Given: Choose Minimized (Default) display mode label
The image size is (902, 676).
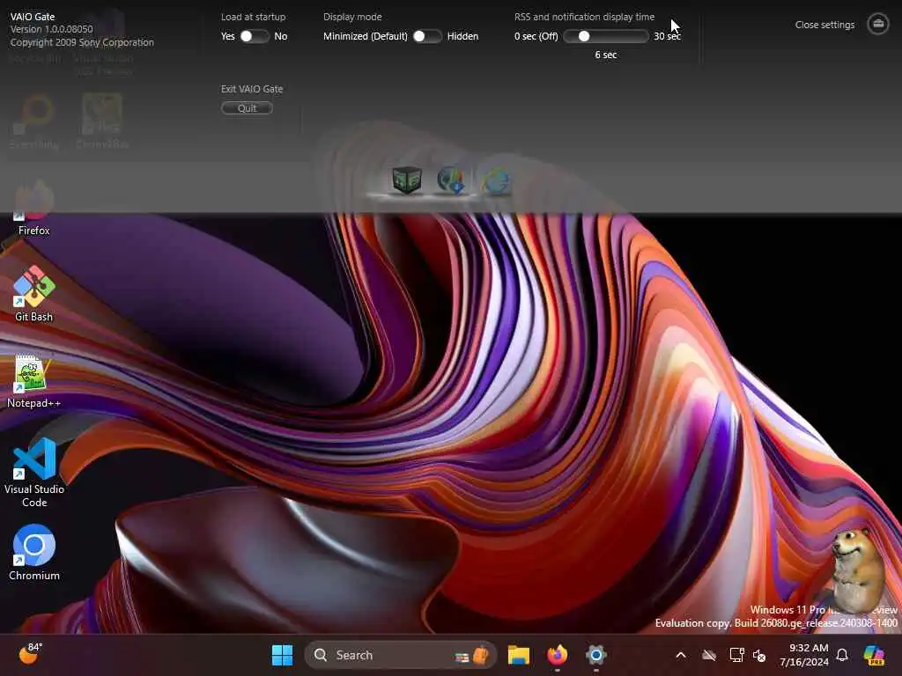Looking at the screenshot, I should tap(366, 36).
